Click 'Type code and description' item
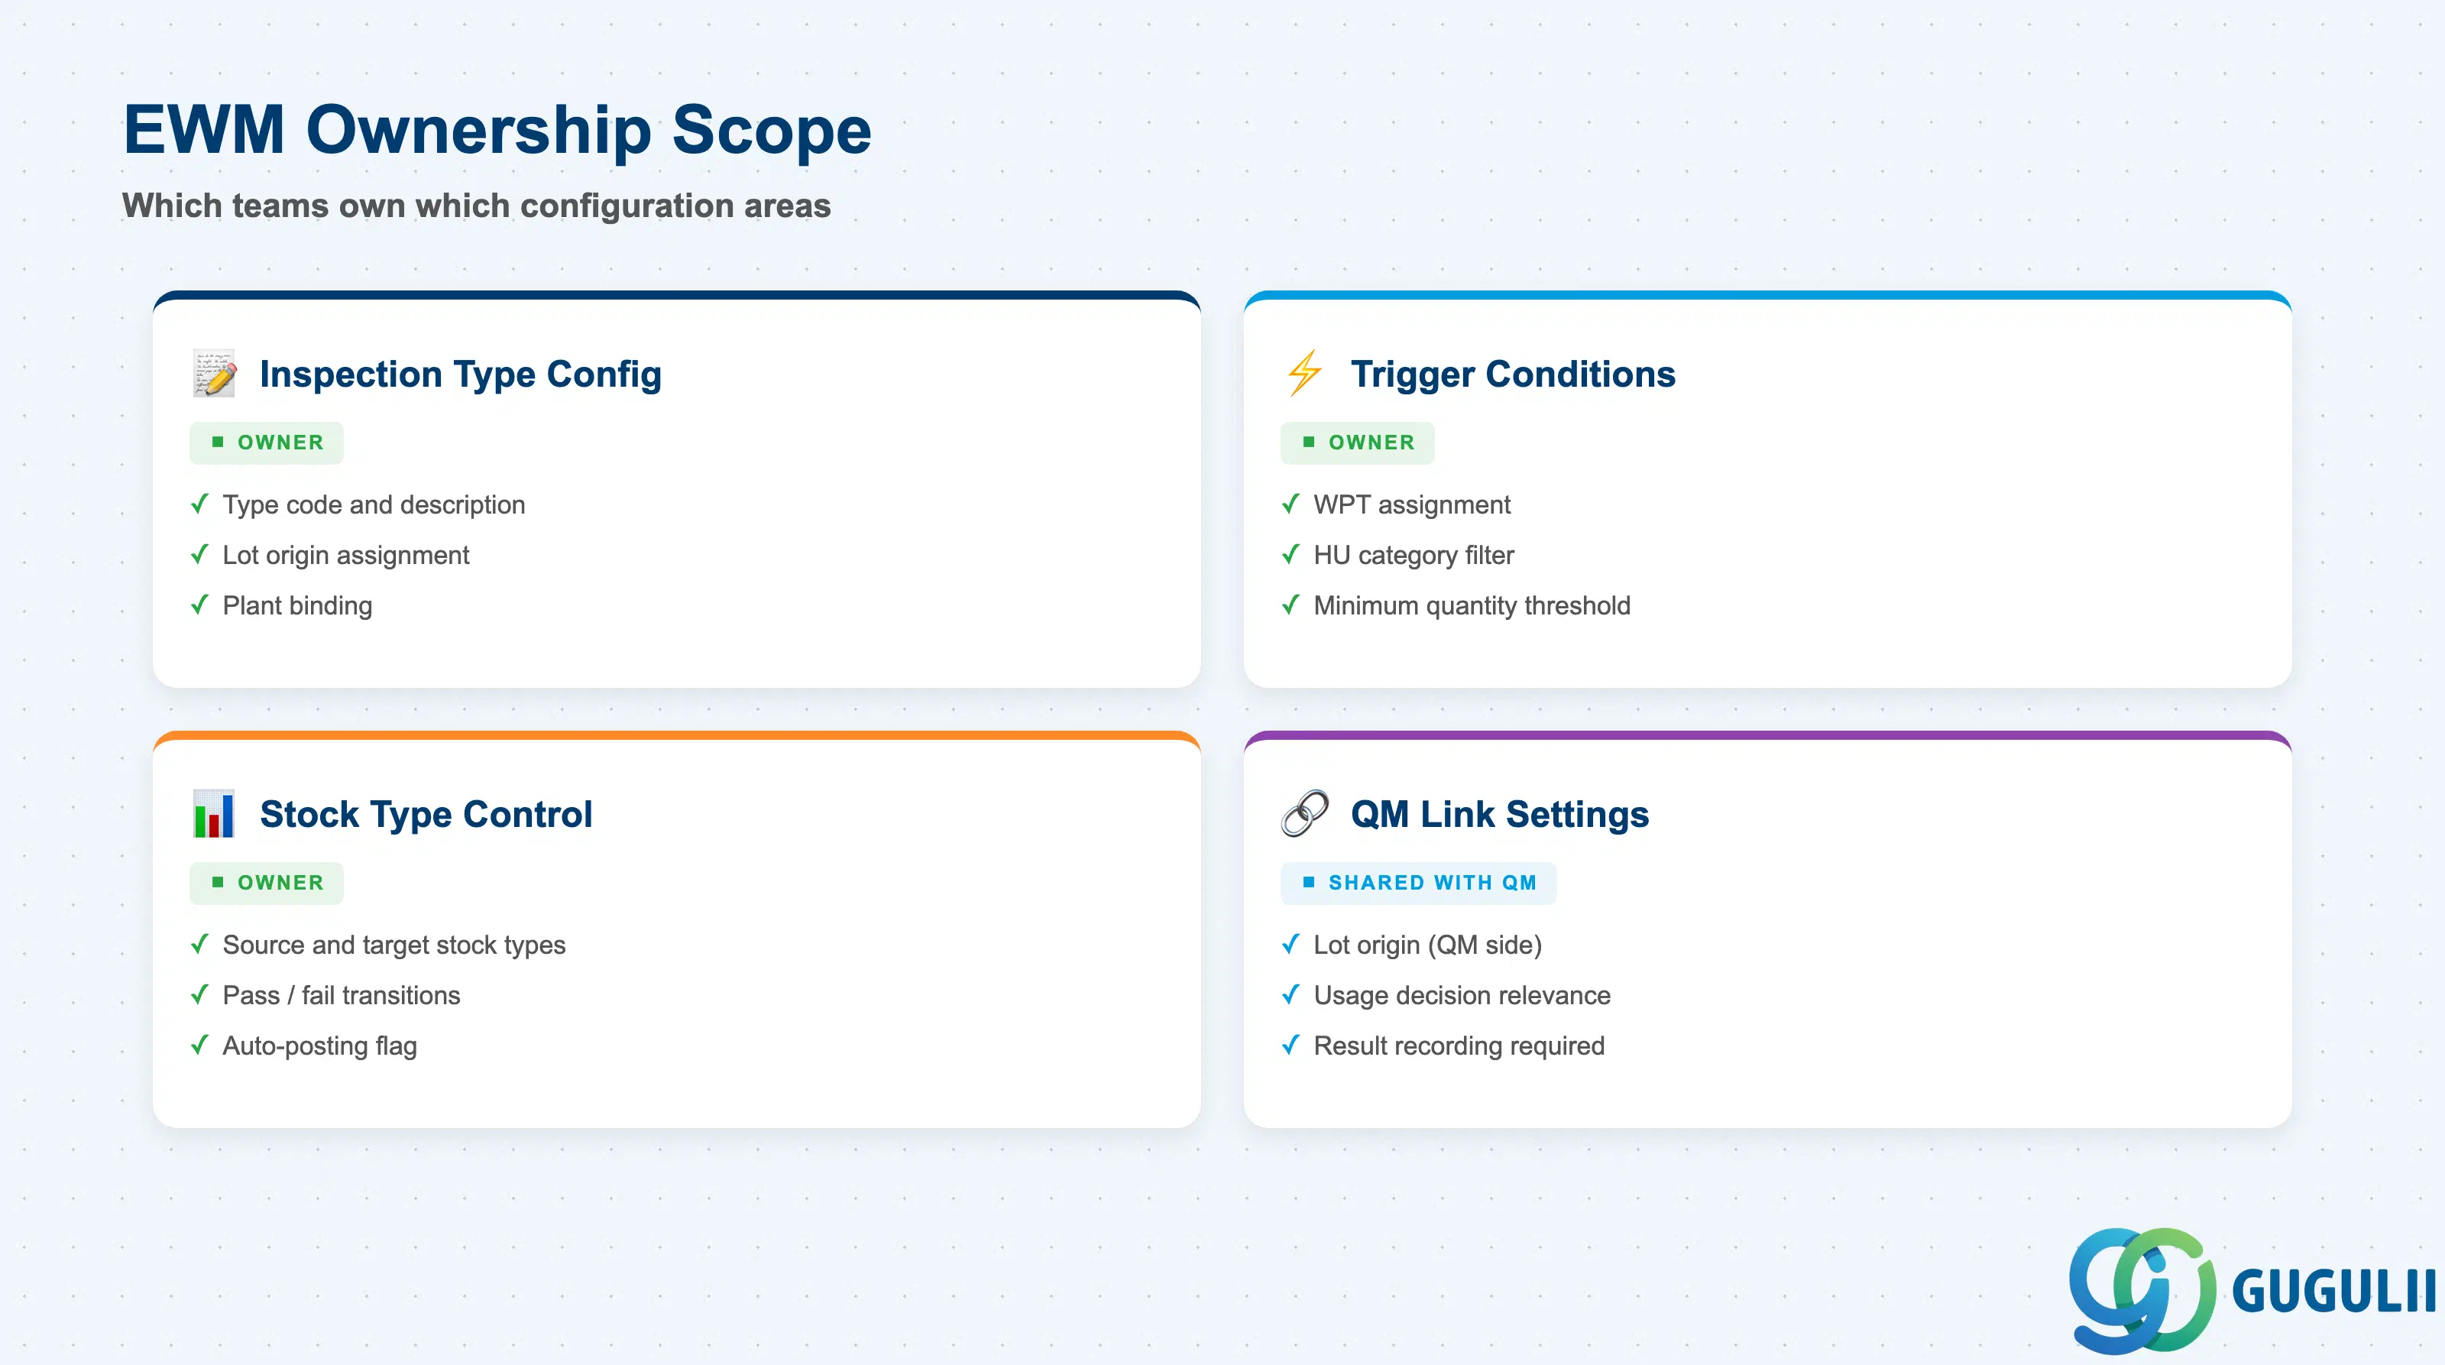Viewport: 2445px width, 1365px height. point(358,504)
